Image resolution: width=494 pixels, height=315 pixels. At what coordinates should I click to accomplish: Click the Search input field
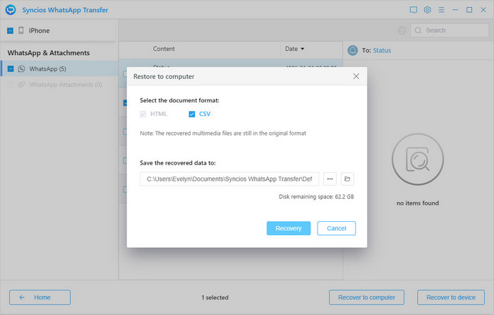(x=450, y=30)
